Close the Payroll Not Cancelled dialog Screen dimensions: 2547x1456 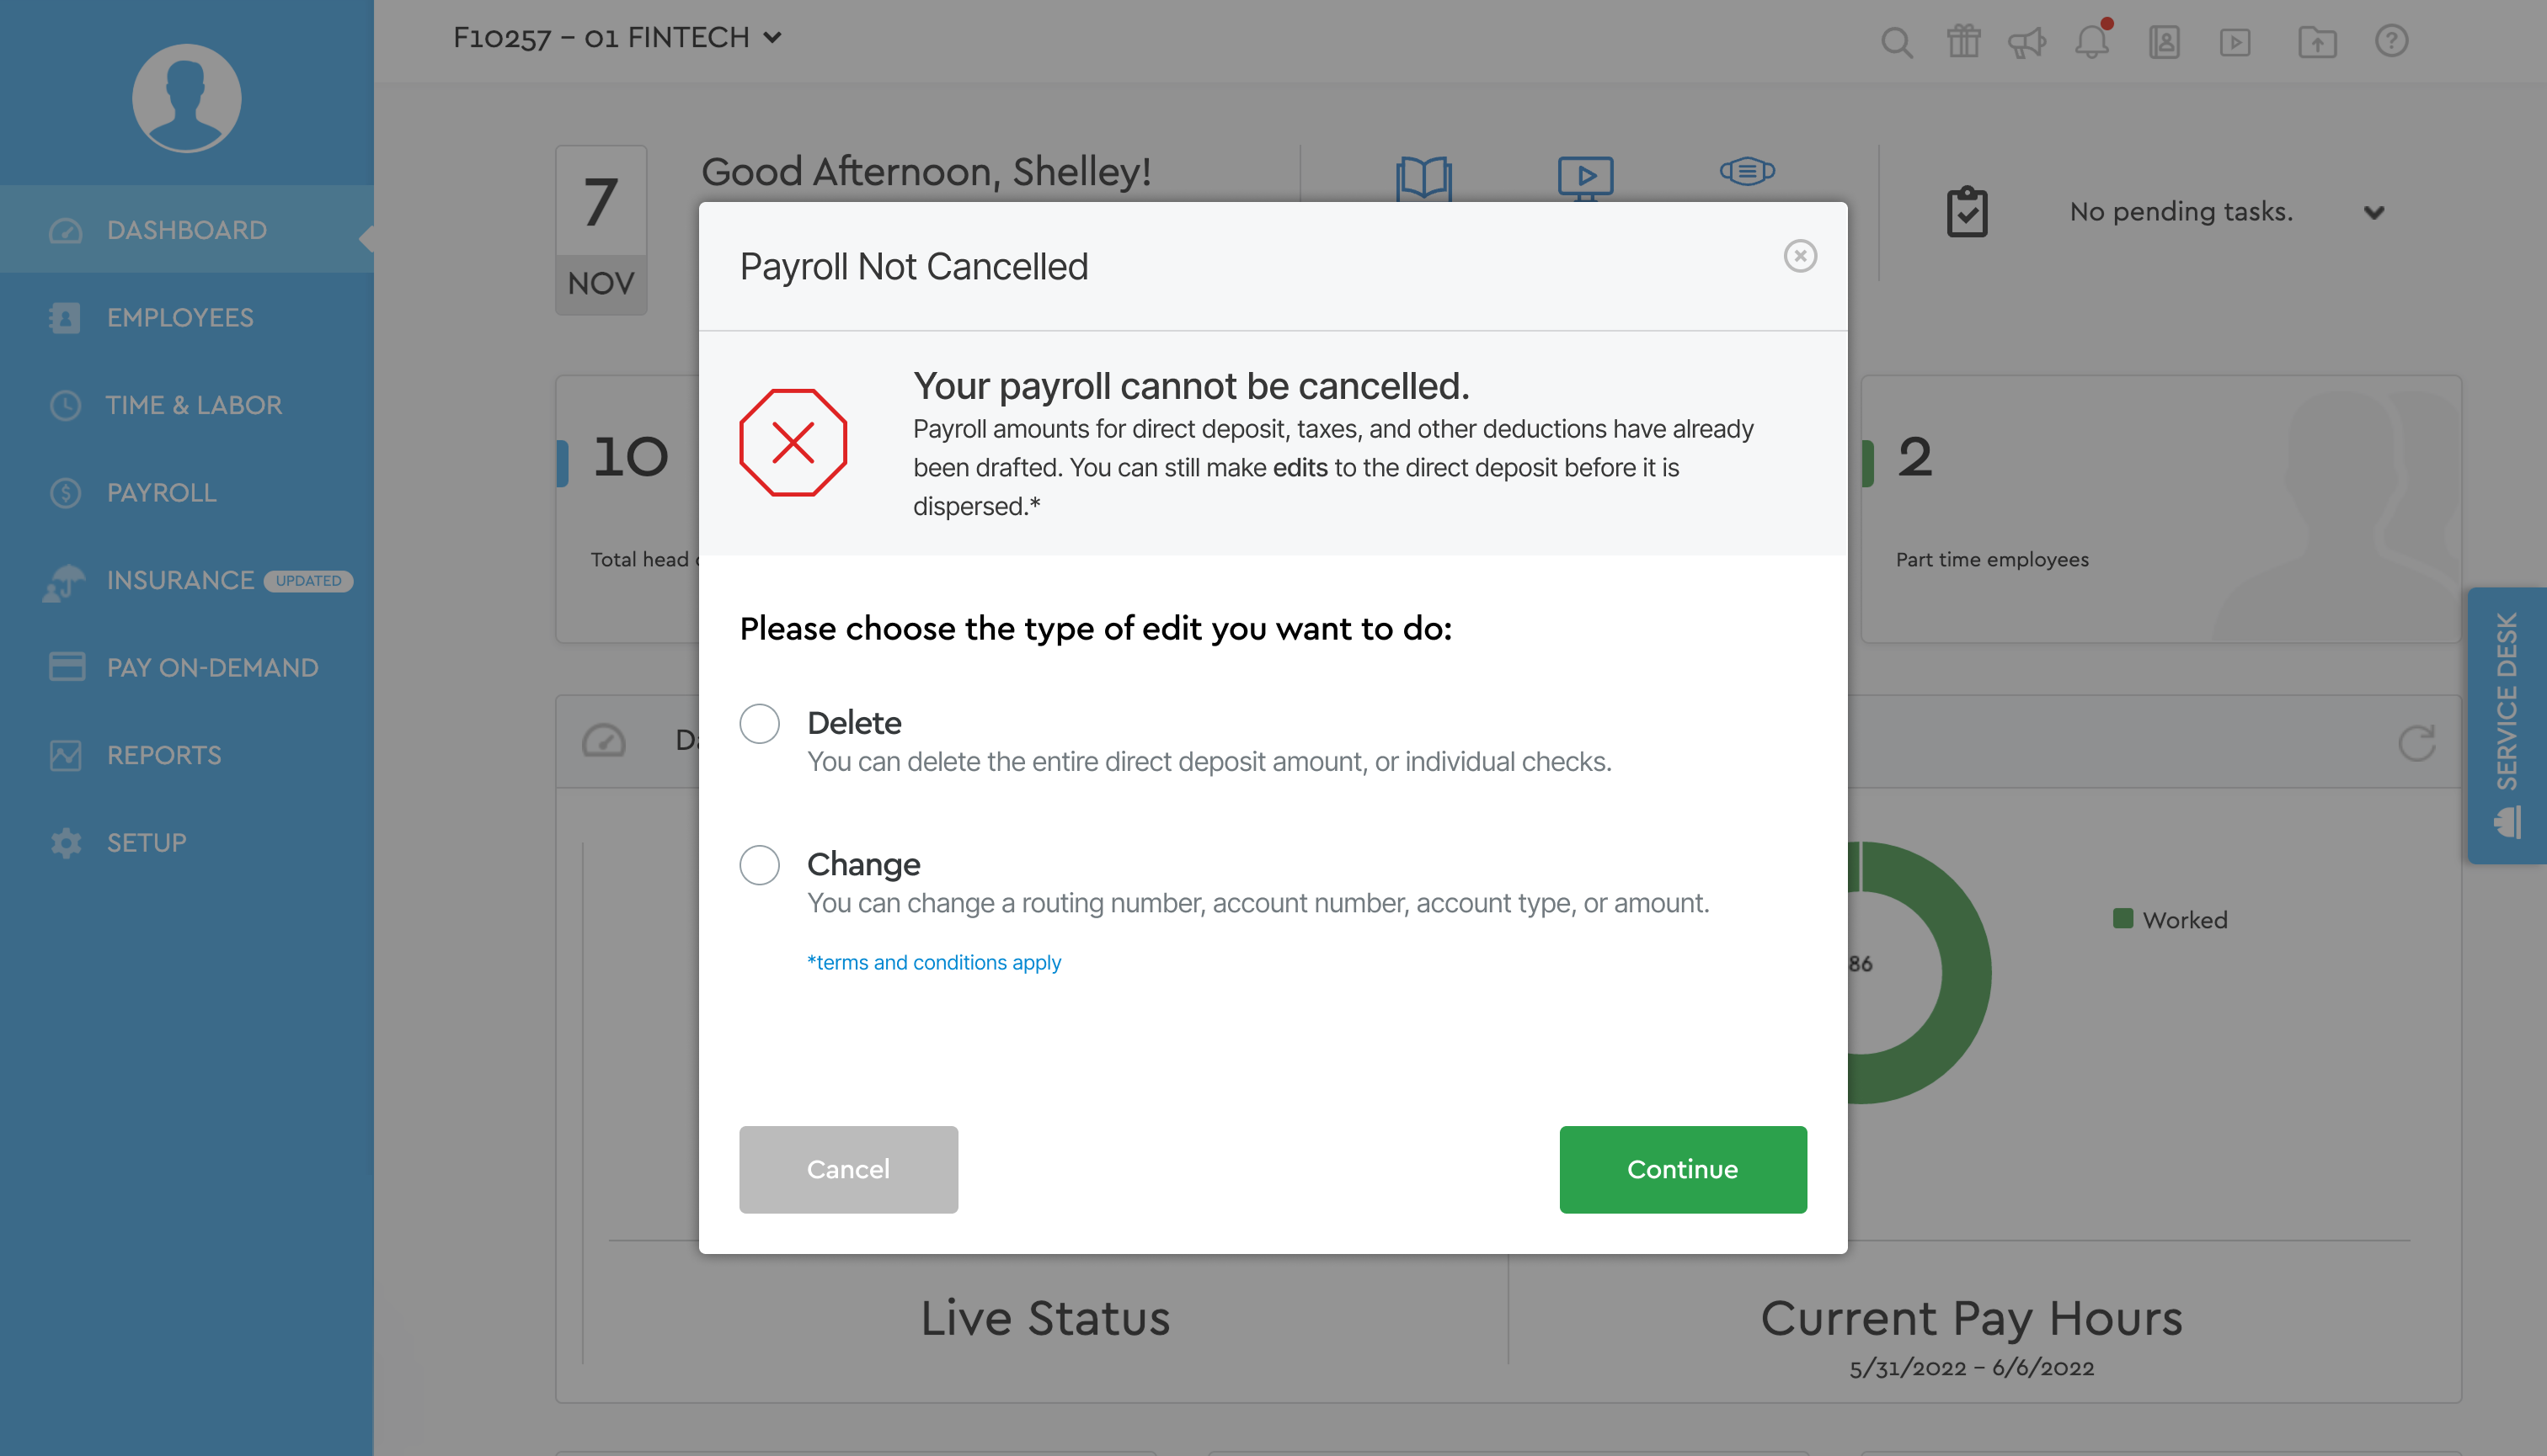tap(1799, 256)
